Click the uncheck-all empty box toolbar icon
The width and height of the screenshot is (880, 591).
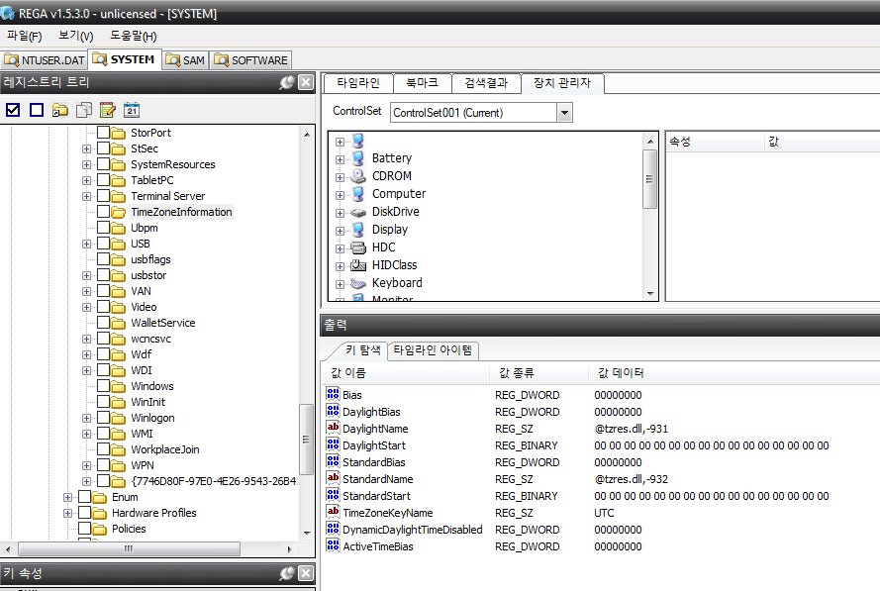[x=37, y=110]
